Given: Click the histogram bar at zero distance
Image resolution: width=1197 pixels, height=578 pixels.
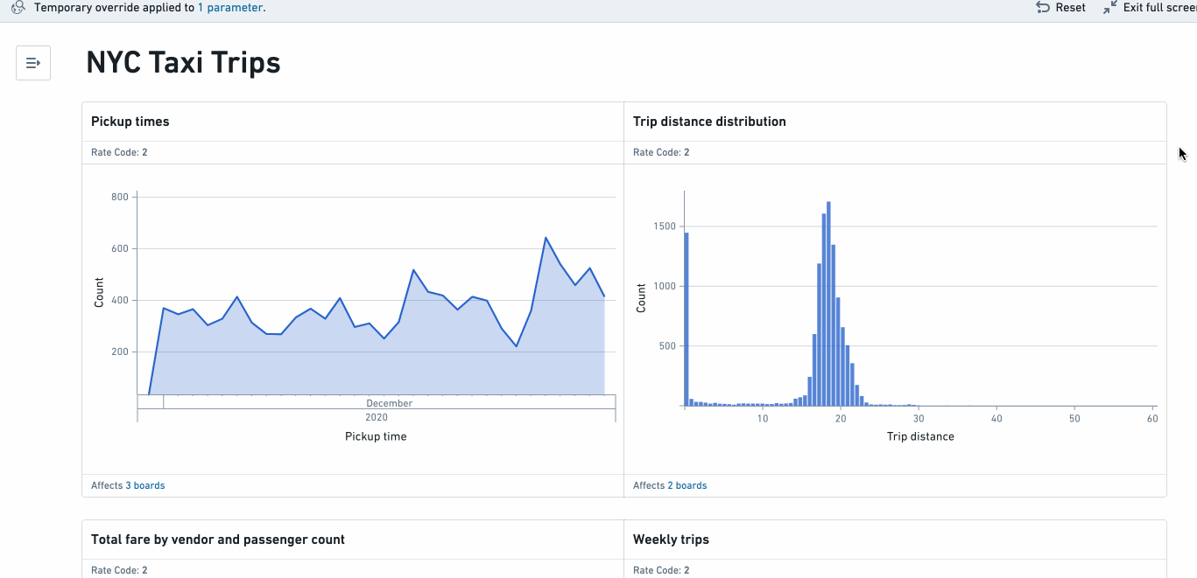Looking at the screenshot, I should (687, 319).
